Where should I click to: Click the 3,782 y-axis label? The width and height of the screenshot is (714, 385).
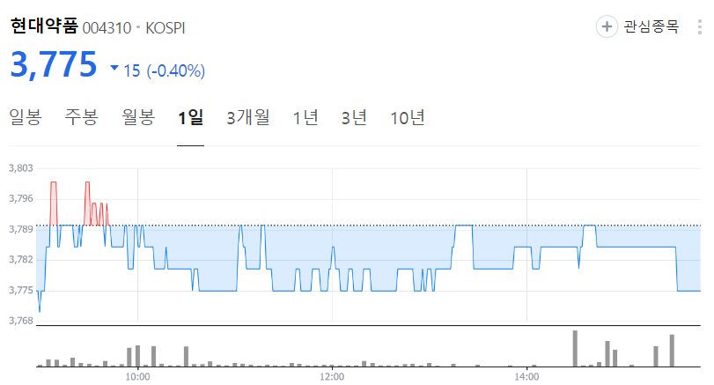click(21, 260)
